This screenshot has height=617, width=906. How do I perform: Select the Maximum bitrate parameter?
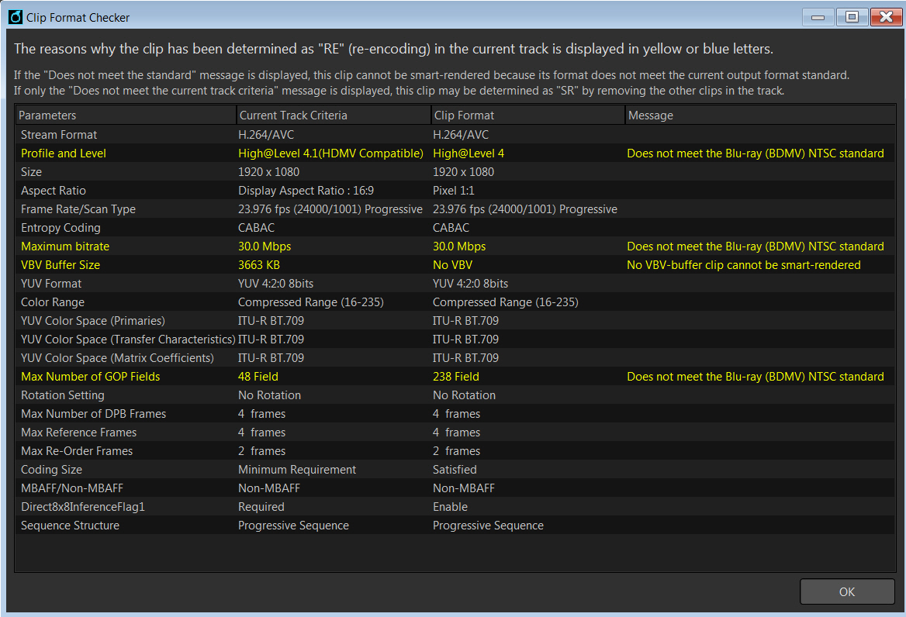point(64,246)
